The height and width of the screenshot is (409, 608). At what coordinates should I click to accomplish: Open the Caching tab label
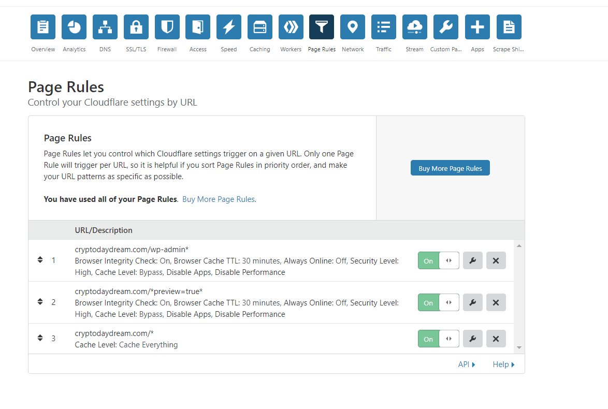click(x=260, y=49)
